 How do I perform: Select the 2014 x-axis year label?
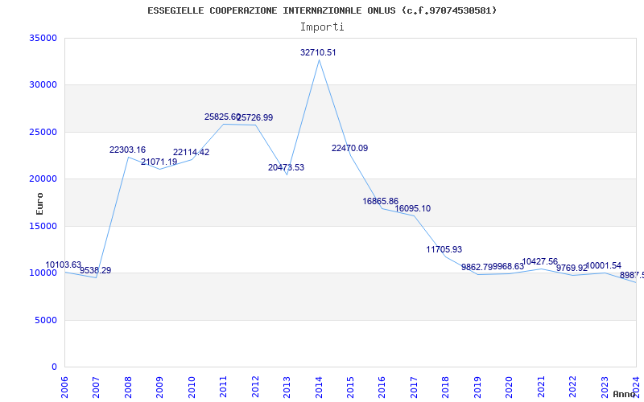(319, 386)
